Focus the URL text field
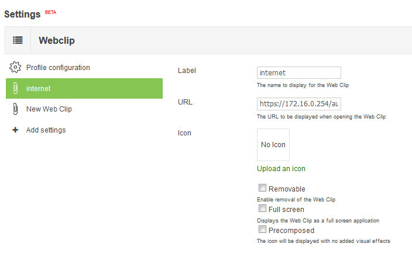Viewport: 412px width, 254px height. point(298,104)
